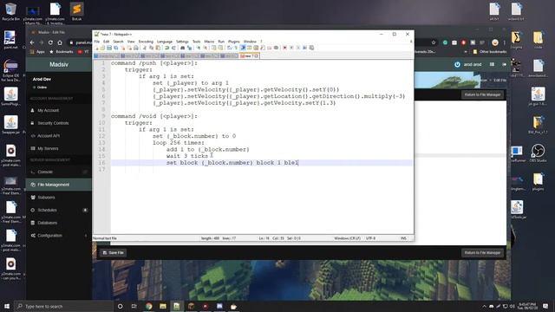This screenshot has width=555, height=312.
Task: Open My Account in the Madsiv panel
Action: pos(49,110)
